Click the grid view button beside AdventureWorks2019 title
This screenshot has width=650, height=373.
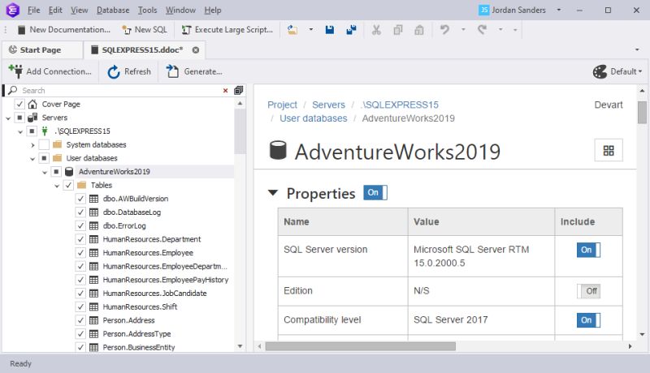click(609, 151)
